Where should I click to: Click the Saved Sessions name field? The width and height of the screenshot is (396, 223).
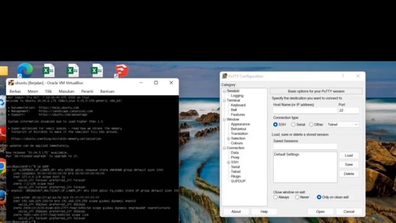(x=305, y=147)
